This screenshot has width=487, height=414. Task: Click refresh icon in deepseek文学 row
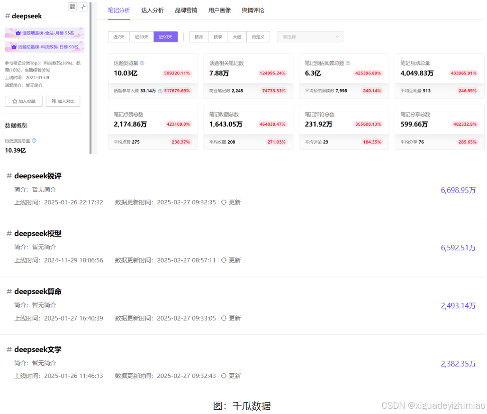coord(224,376)
